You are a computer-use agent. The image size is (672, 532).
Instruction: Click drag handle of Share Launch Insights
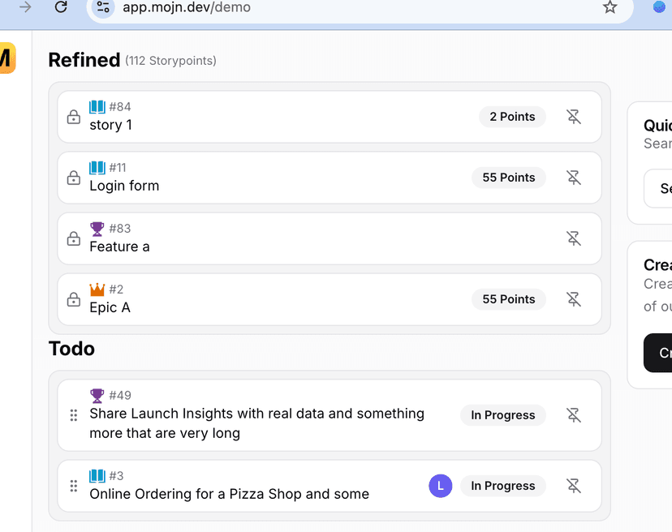click(x=74, y=415)
